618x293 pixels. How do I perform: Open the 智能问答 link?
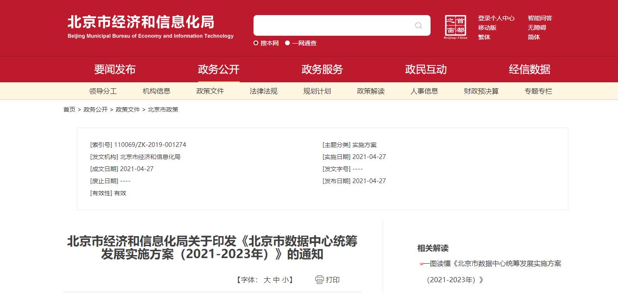click(540, 18)
